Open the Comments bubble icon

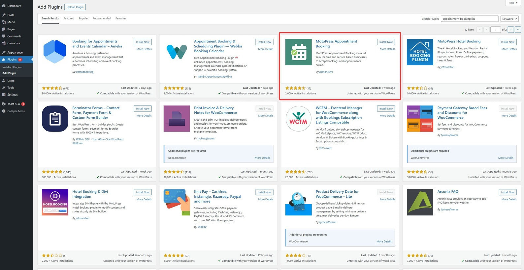pos(4,36)
